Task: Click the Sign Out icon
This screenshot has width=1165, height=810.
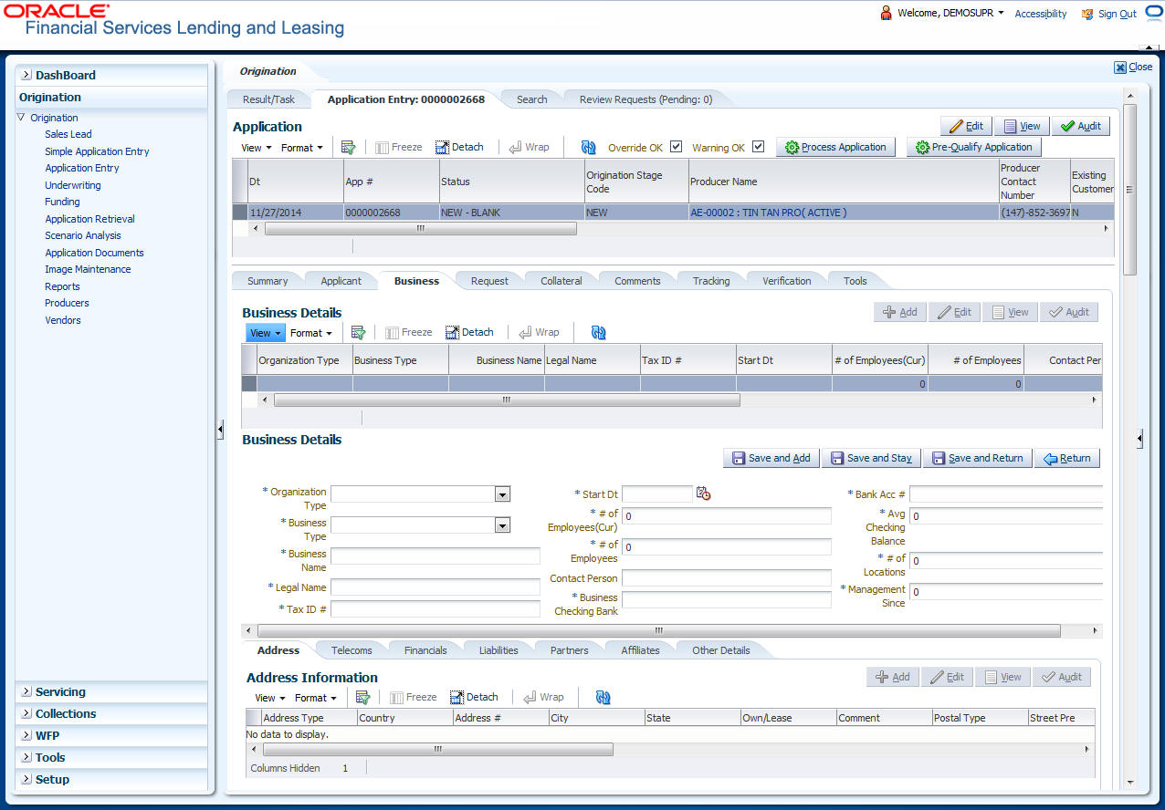Action: 1087,14
